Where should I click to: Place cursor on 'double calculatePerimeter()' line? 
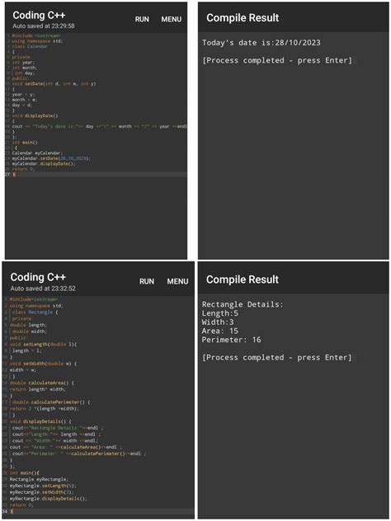click(x=51, y=402)
